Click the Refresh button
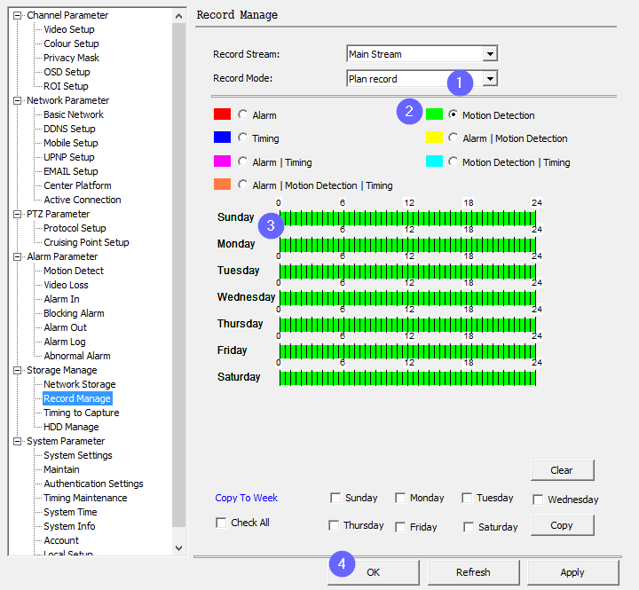639x590 pixels. coord(474,572)
